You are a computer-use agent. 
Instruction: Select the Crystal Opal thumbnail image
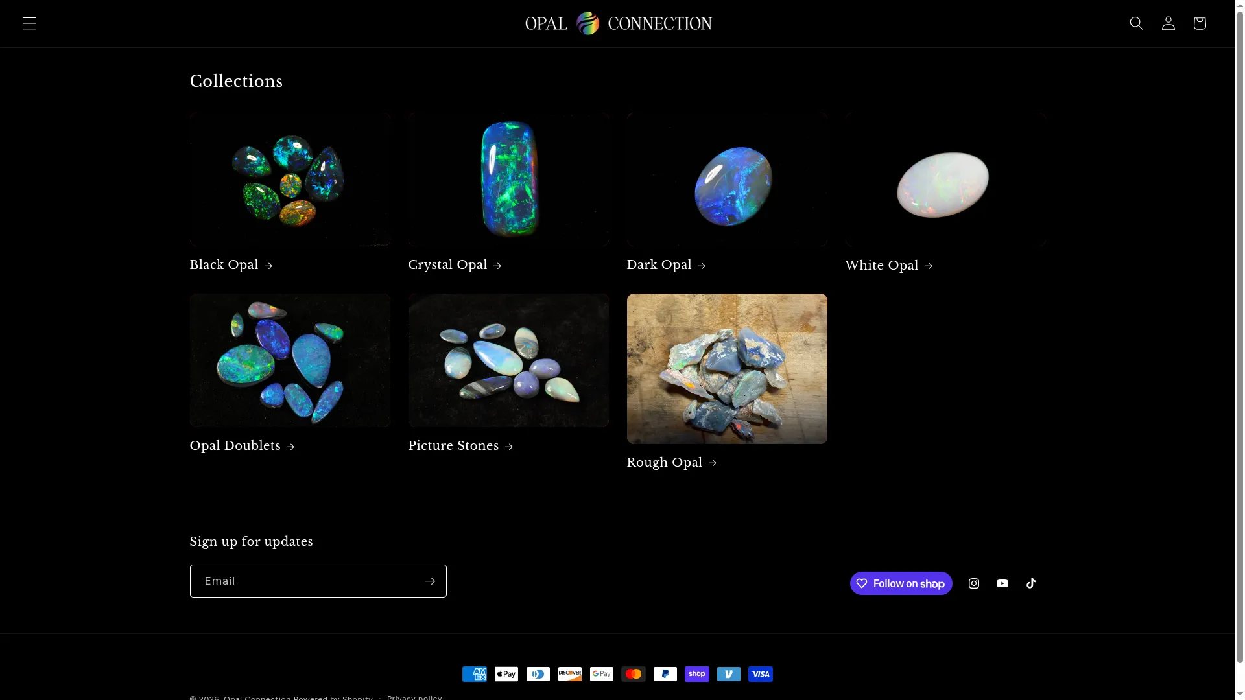(x=508, y=180)
